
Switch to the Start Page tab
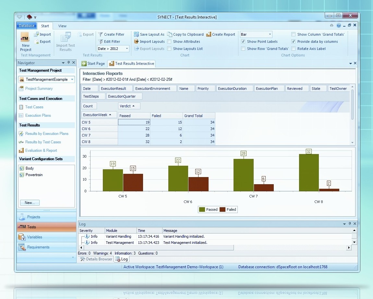[x=93, y=64]
